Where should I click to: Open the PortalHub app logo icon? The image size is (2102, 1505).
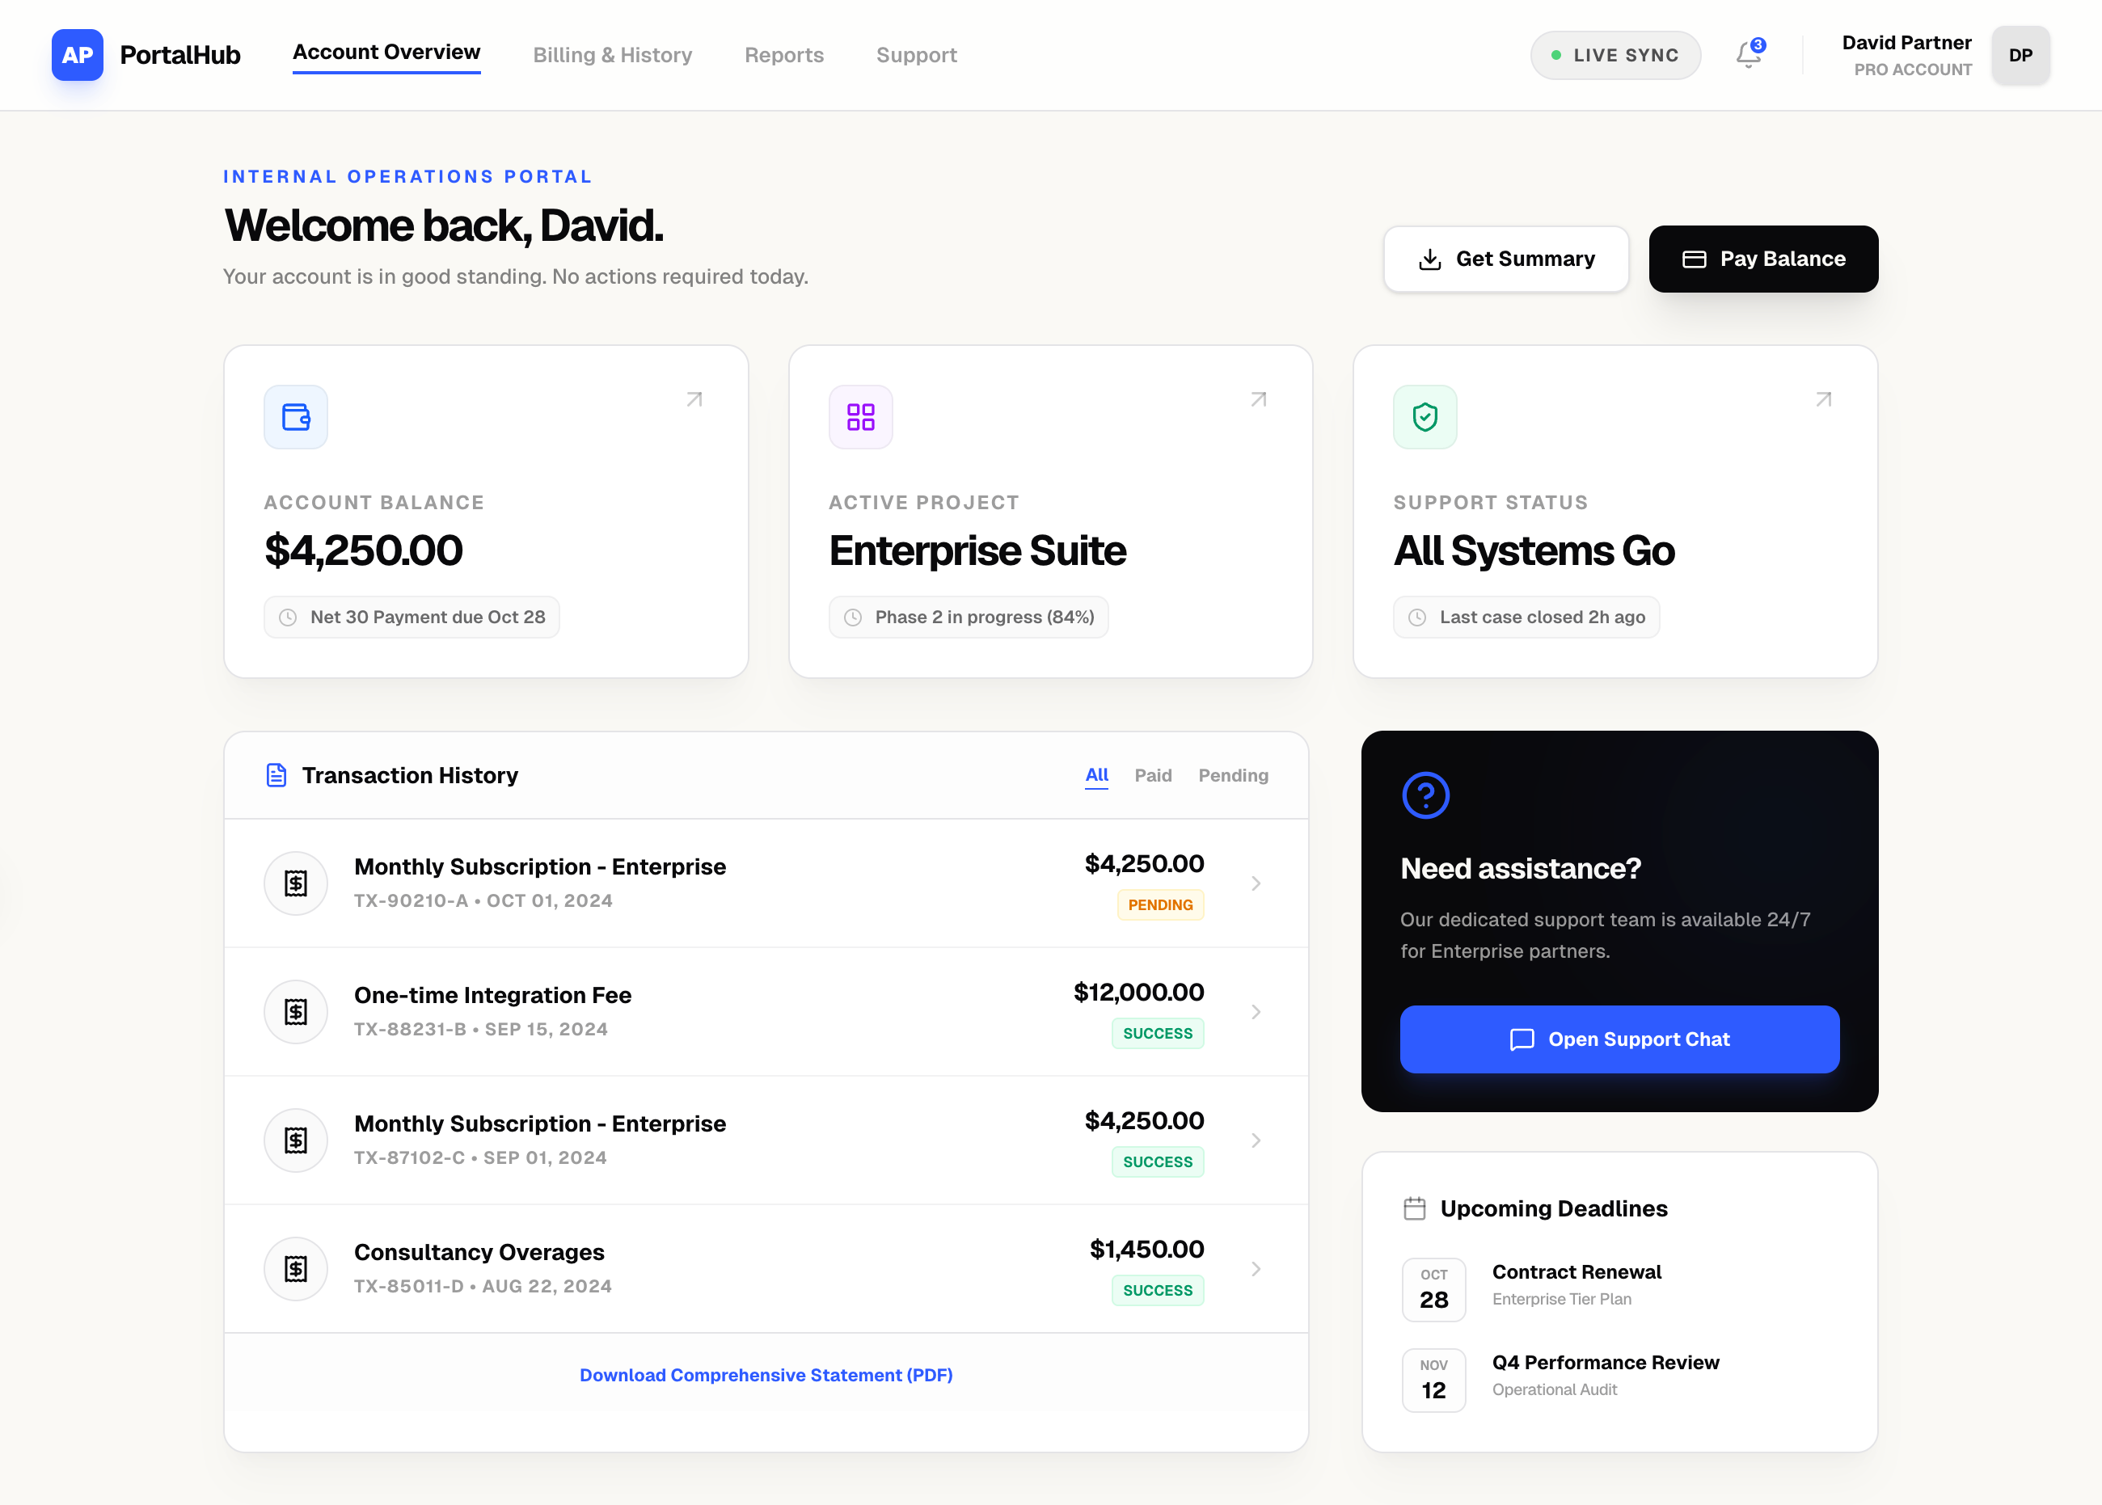(78, 55)
